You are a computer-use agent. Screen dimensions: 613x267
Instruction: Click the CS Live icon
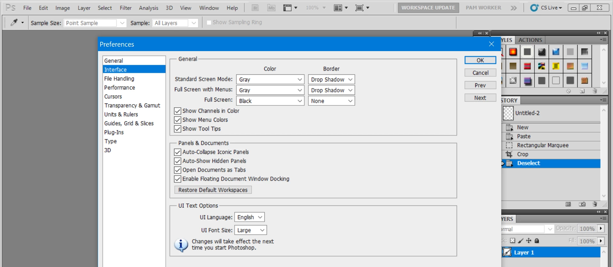534,8
